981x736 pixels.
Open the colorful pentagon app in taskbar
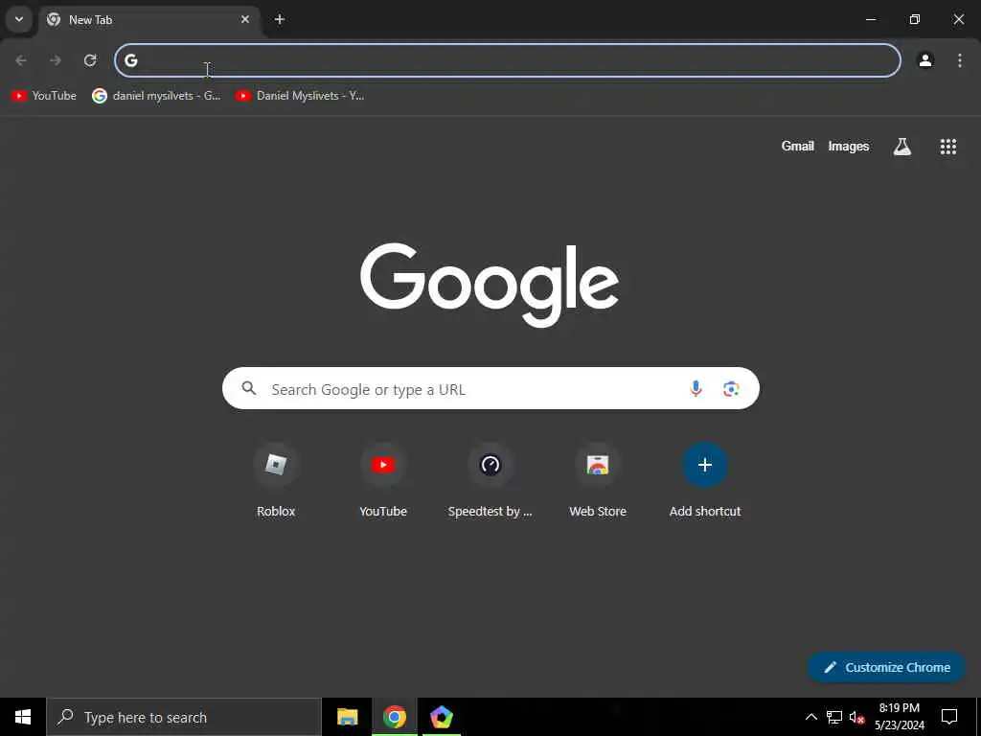[x=441, y=717]
